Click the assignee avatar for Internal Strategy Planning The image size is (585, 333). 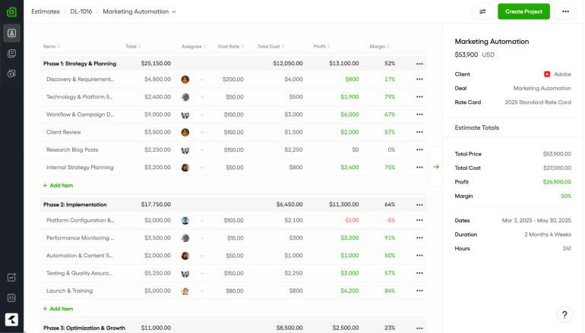(185, 168)
